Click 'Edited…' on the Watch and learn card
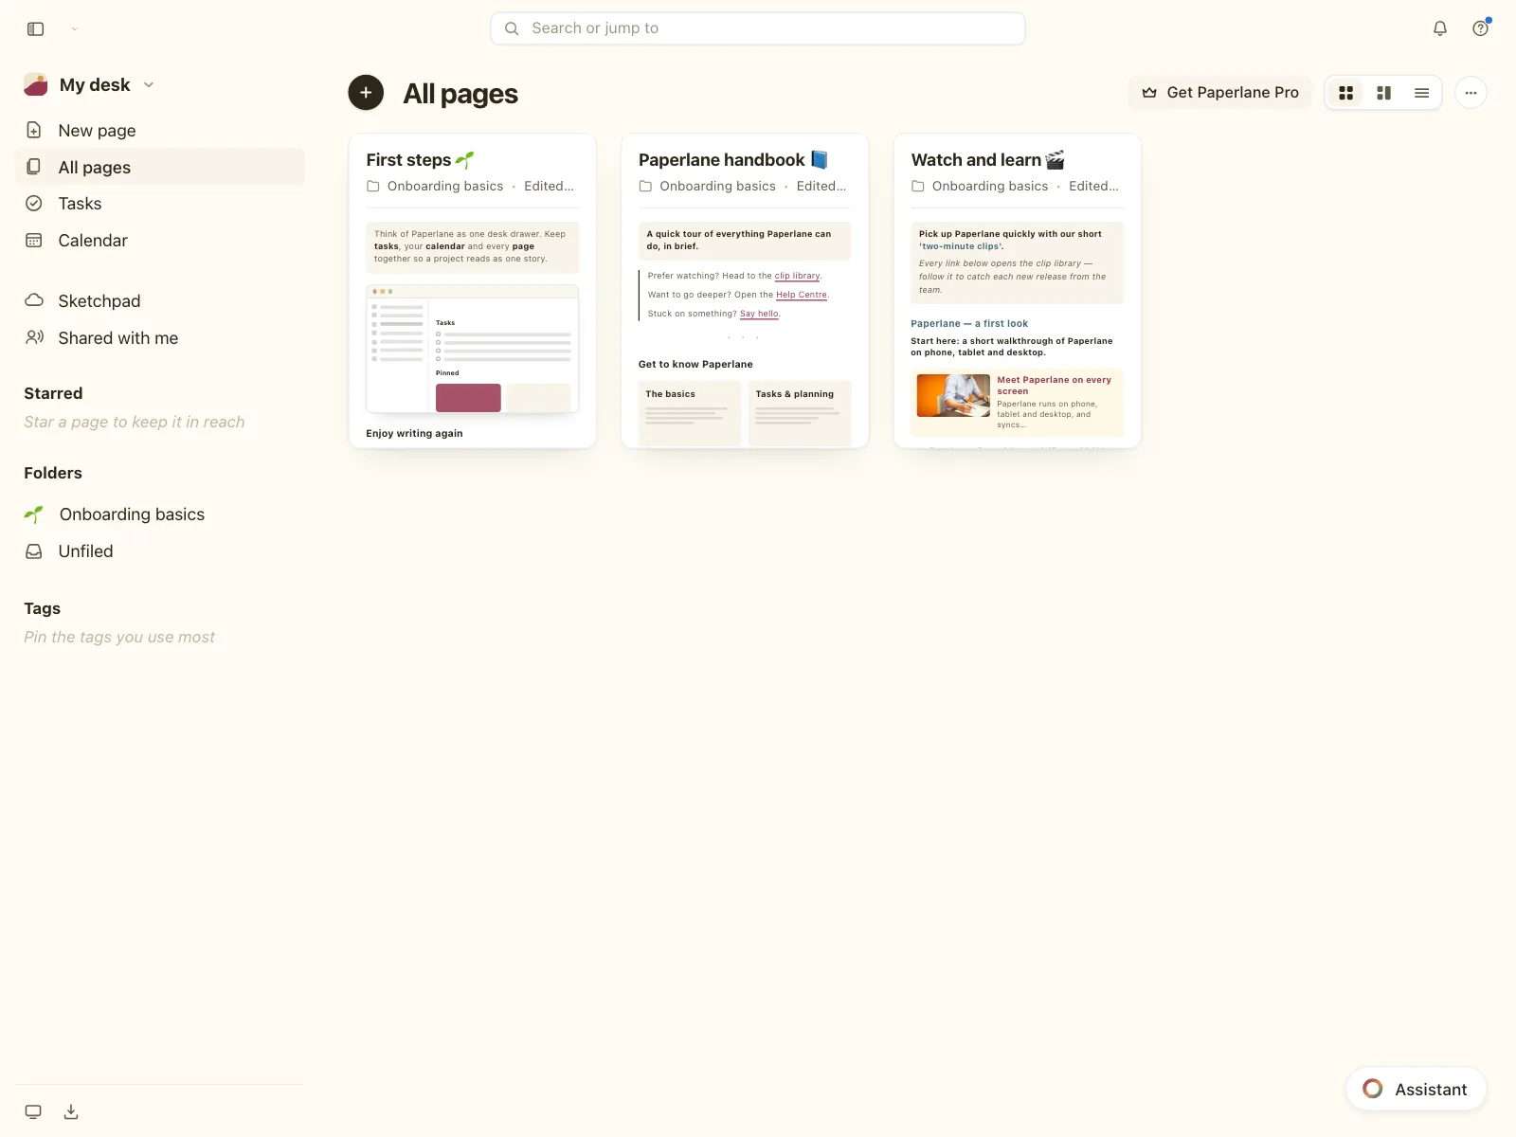This screenshot has width=1516, height=1137. coord(1094,187)
